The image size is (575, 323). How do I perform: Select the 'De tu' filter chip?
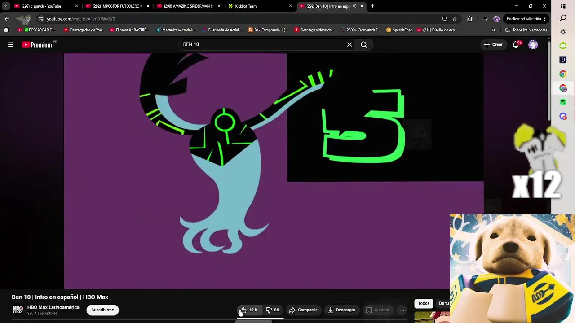(444, 303)
